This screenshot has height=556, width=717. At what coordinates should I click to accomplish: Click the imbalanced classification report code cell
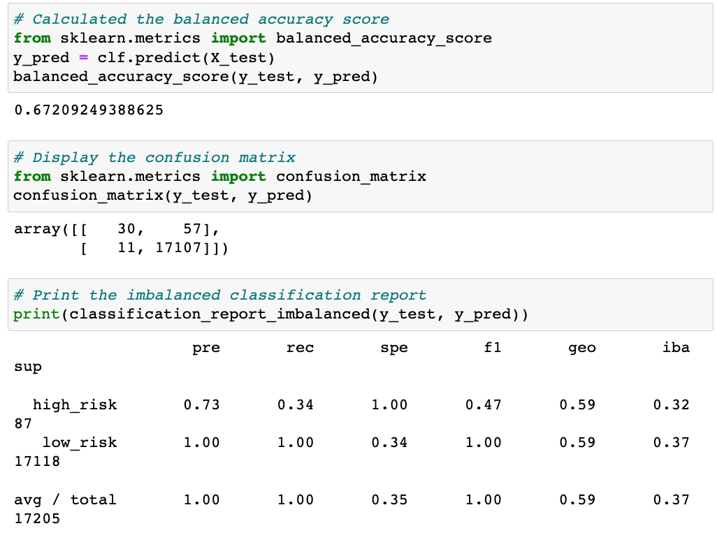point(361,305)
